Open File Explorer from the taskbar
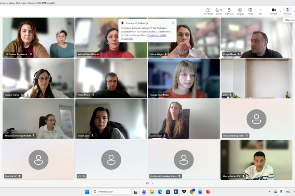295x196 pixels. pyautogui.click(x=152, y=192)
